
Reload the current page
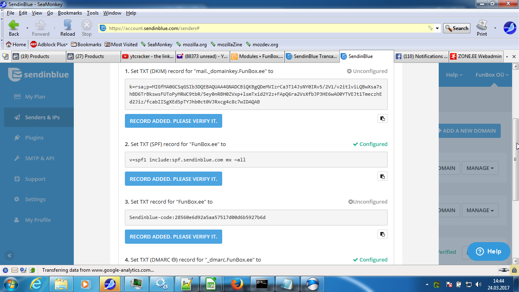[x=68, y=28]
